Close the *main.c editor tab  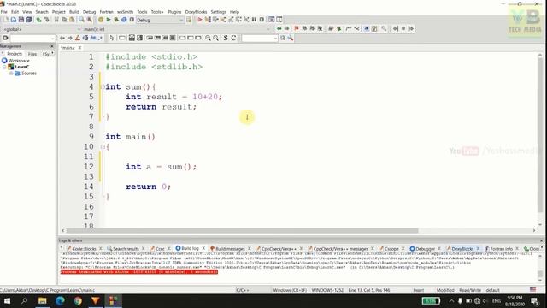pos(79,48)
